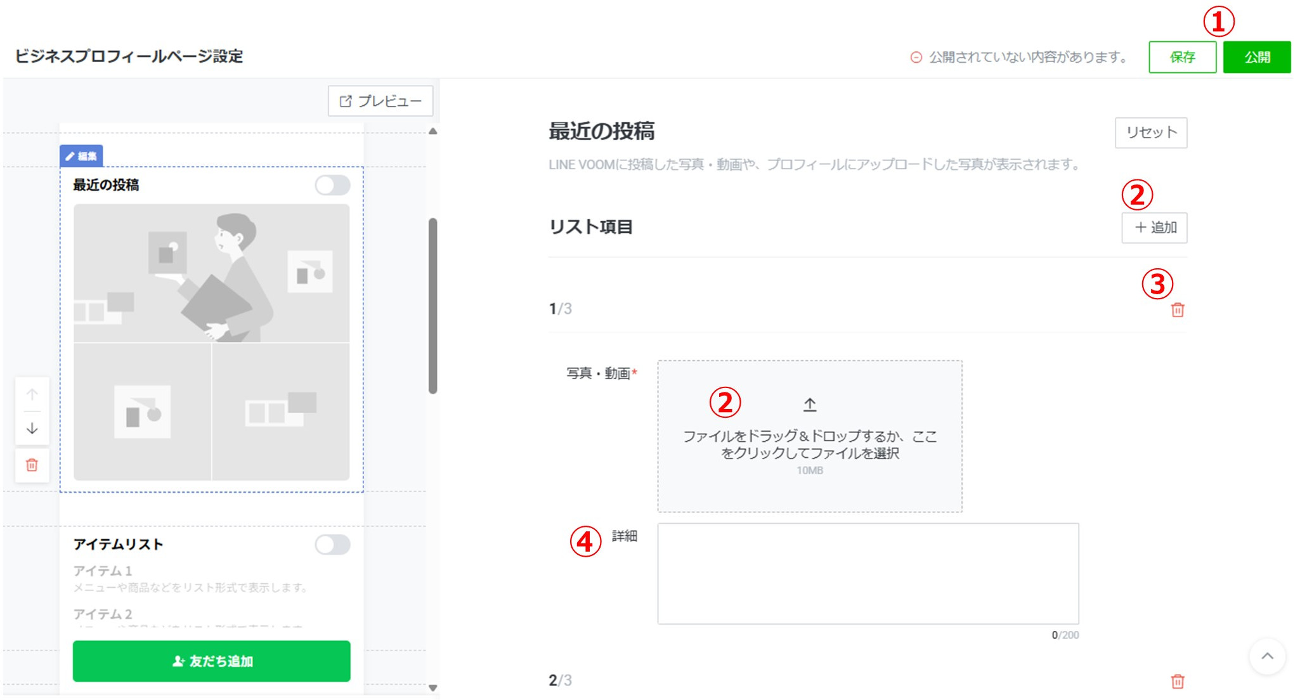Image resolution: width=1300 pixels, height=700 pixels.
Task: Delete list item 1 via trash icon
Action: 1177,310
